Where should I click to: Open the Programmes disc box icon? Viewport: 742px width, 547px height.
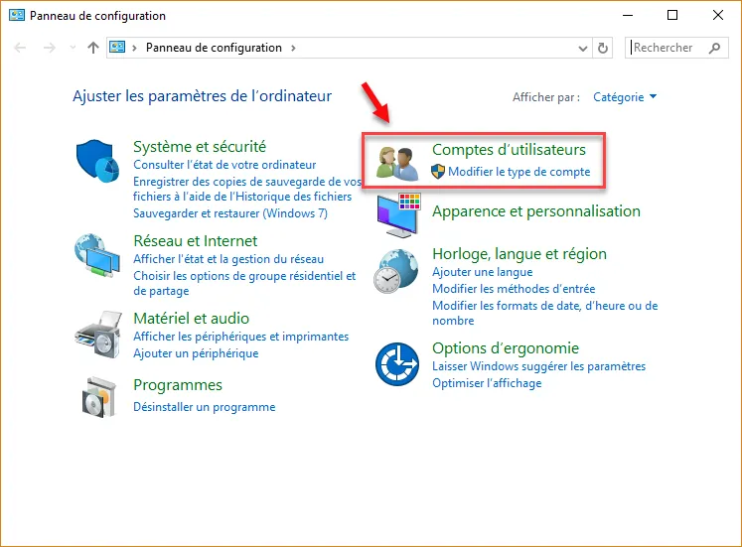tap(97, 397)
